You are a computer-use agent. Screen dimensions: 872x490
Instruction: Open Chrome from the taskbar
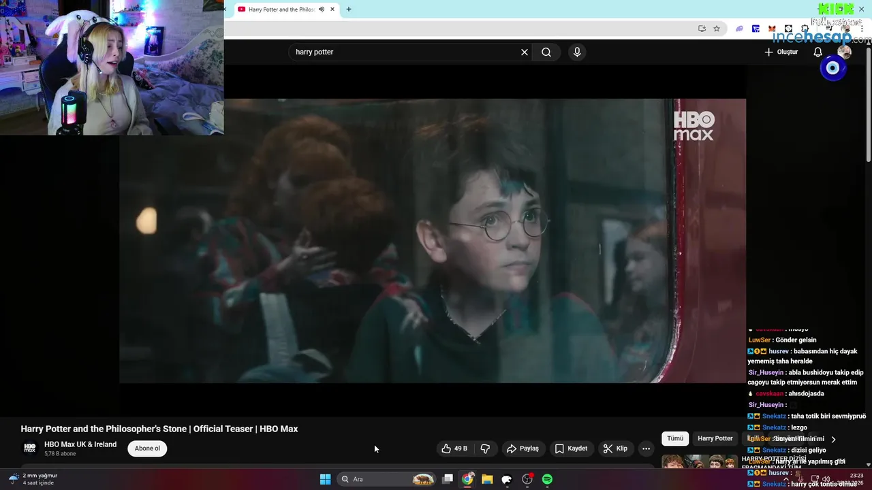tap(467, 479)
